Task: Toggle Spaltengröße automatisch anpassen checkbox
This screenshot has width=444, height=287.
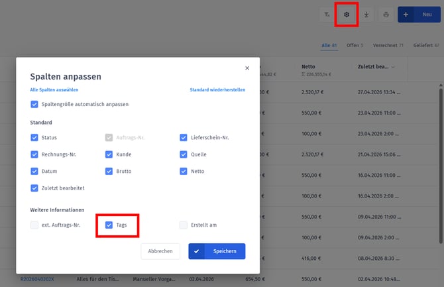Action: click(34, 104)
